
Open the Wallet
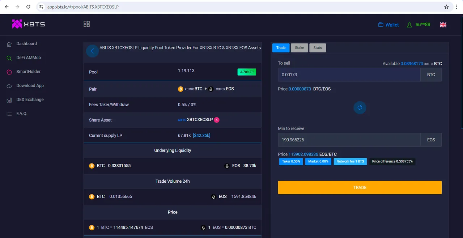point(388,25)
